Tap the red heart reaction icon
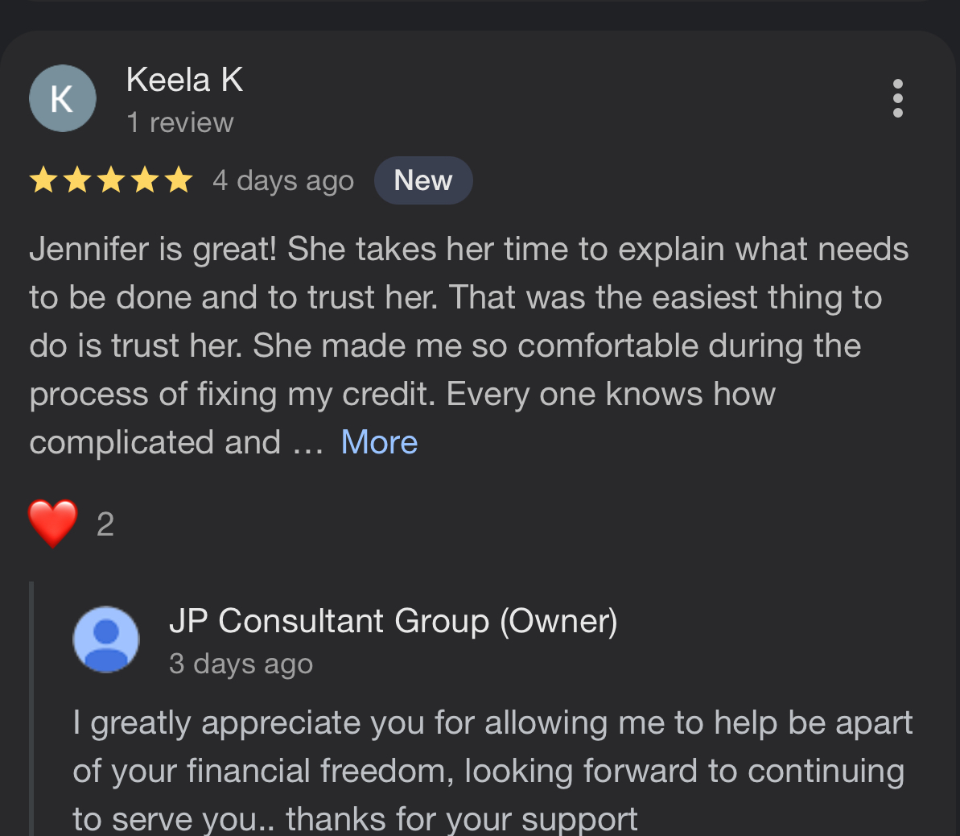 tap(53, 524)
